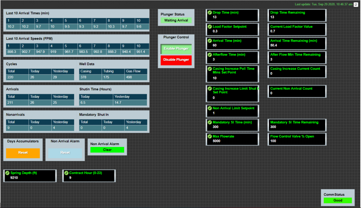Click edit icon for Non Arrival Limit Setpoint
The height and width of the screenshot is (208, 361).
pyautogui.click(x=210, y=108)
